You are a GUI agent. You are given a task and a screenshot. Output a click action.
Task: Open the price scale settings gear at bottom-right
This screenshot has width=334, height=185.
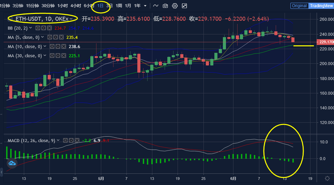[x=328, y=178]
